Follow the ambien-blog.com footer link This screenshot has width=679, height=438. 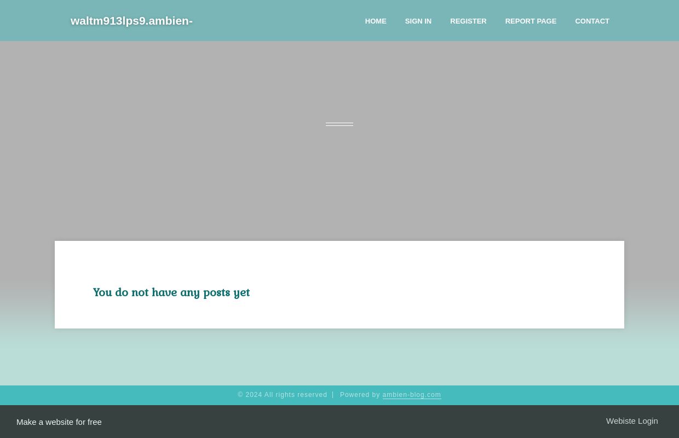point(412,395)
